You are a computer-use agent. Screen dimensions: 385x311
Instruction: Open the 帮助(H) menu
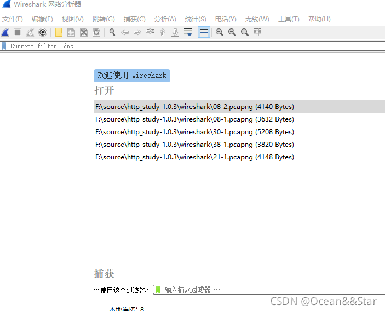click(x=319, y=19)
